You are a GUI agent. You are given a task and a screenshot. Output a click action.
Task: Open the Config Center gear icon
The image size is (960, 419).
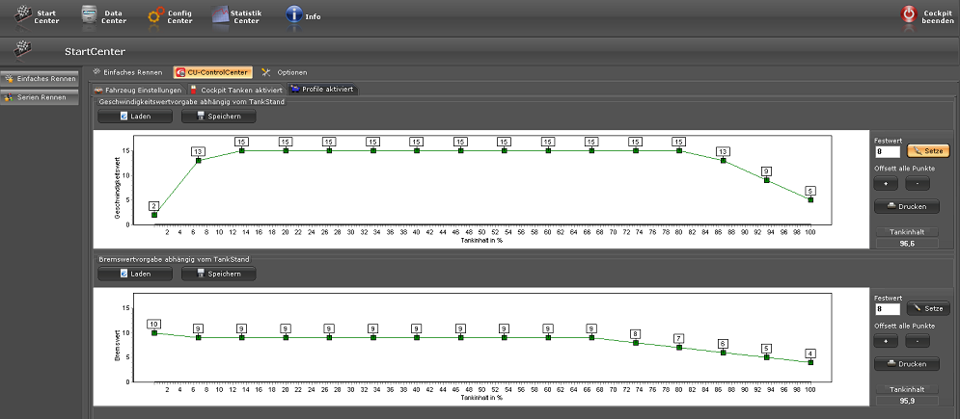155,14
